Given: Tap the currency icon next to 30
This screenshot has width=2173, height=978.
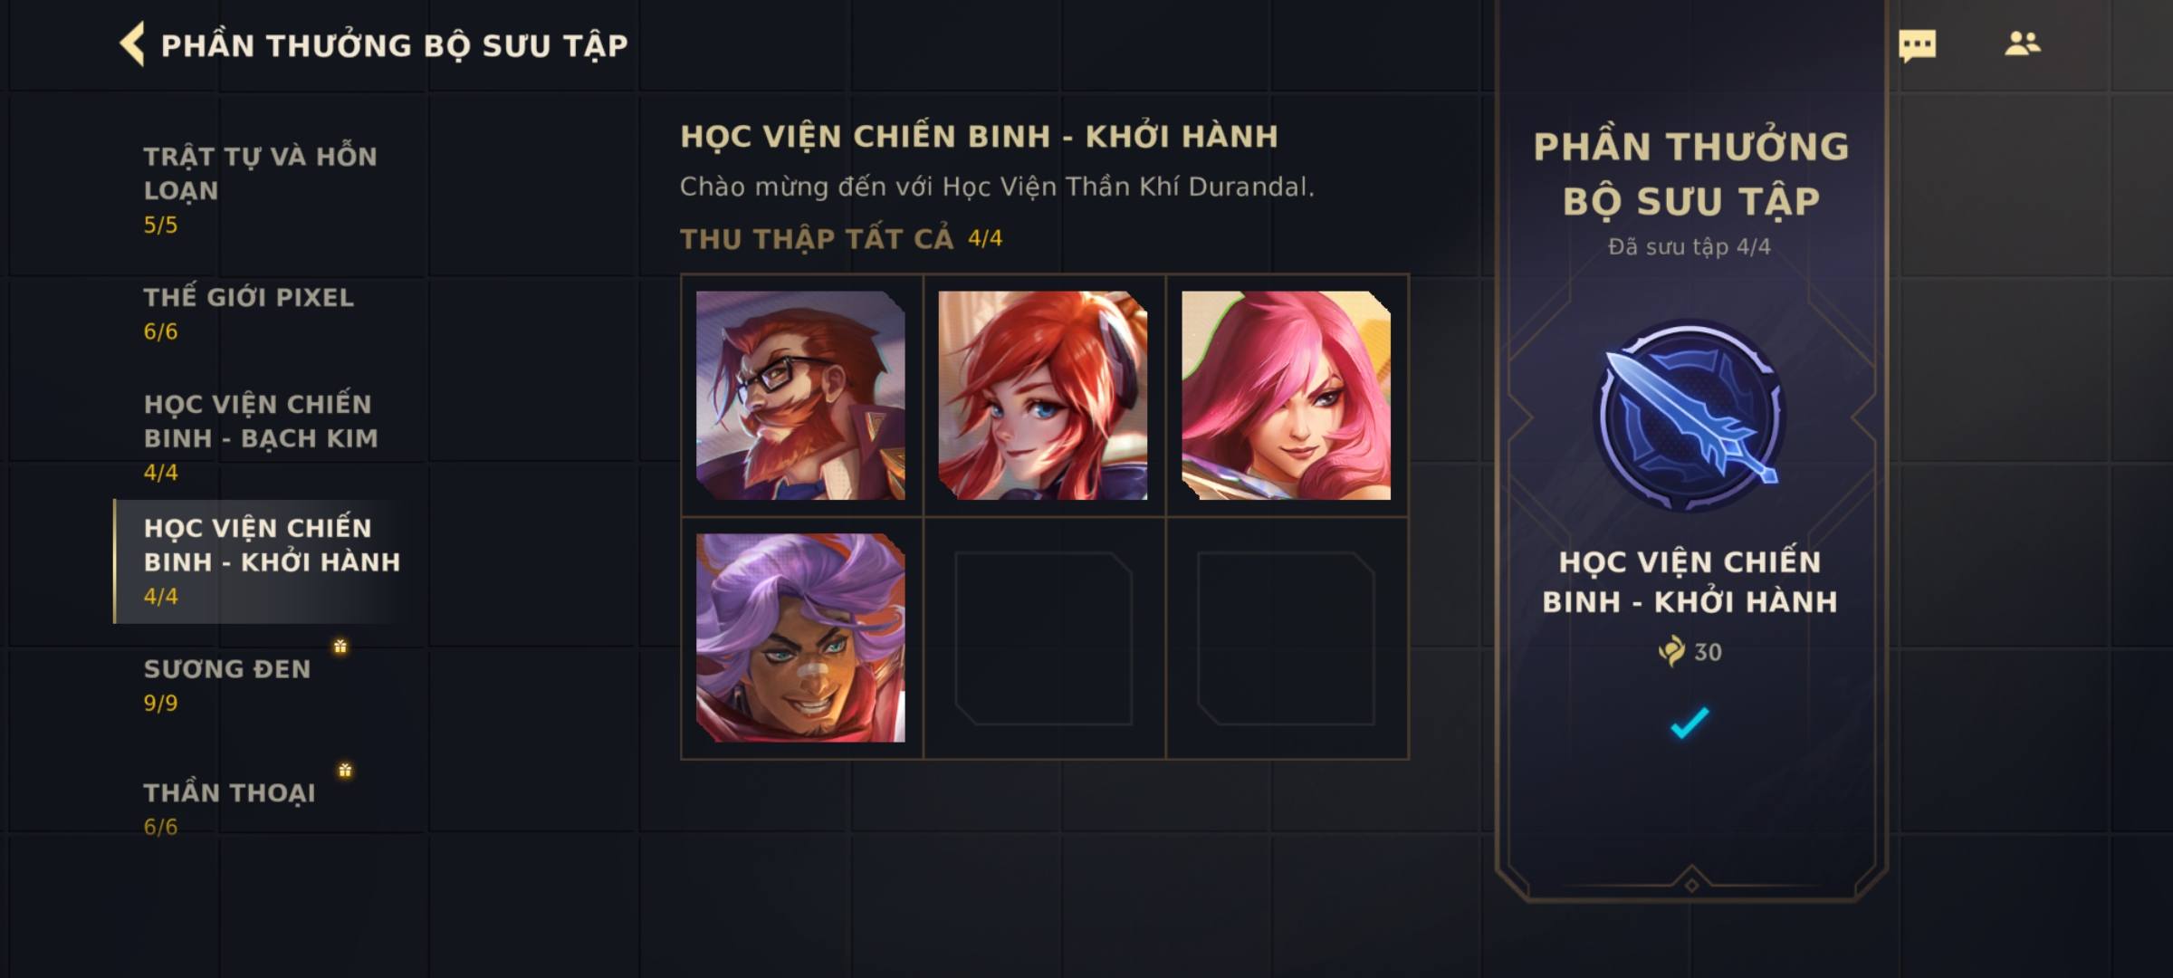Looking at the screenshot, I should (1671, 651).
